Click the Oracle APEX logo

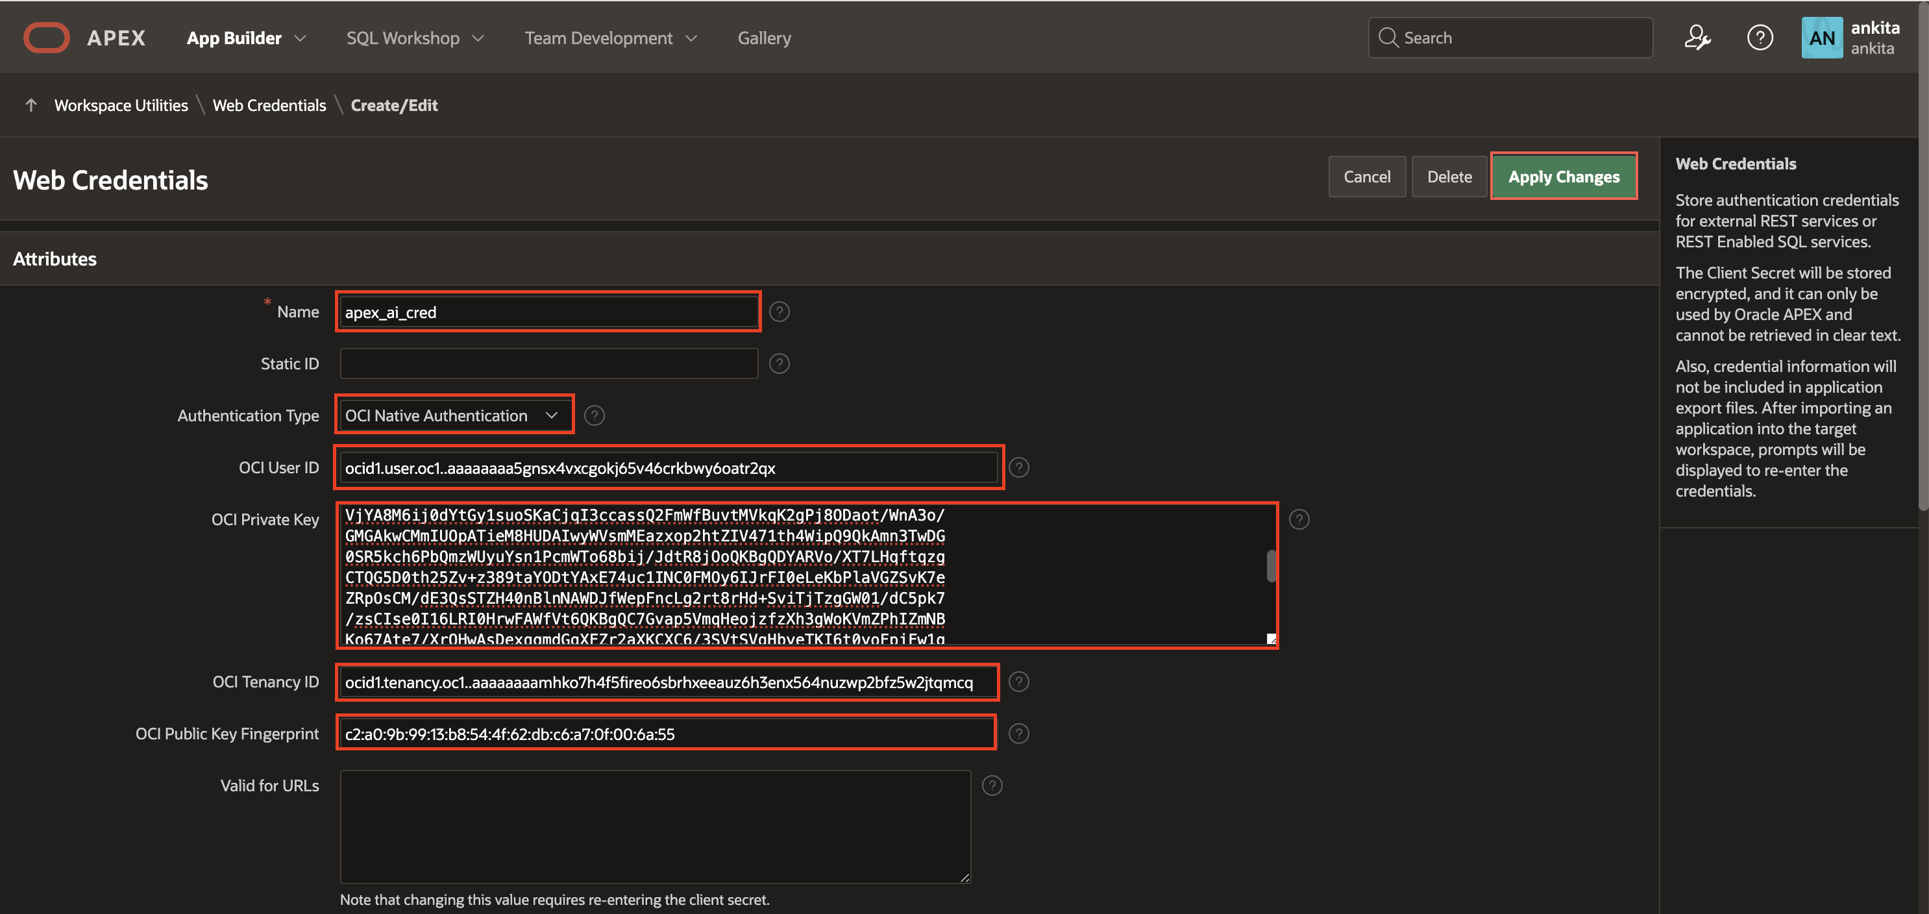tap(84, 38)
